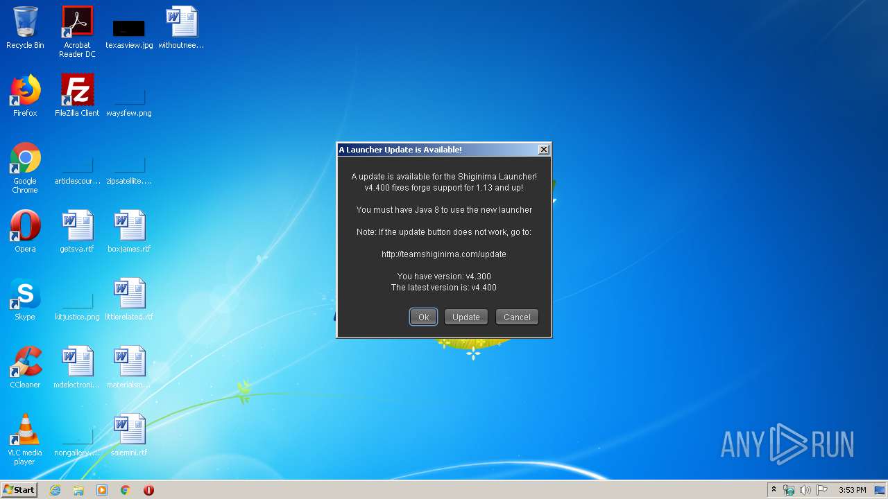Select the VLC media player shortcut
Image resolution: width=888 pixels, height=499 pixels.
pos(25,439)
